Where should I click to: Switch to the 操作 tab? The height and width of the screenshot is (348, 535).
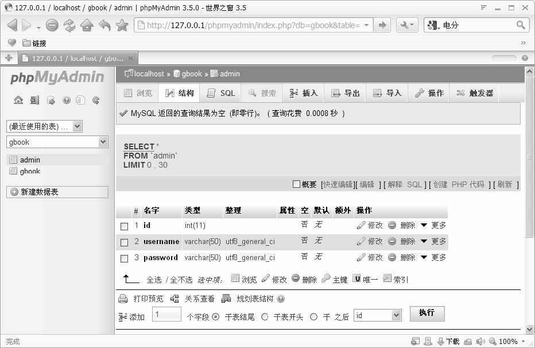tap(429, 93)
